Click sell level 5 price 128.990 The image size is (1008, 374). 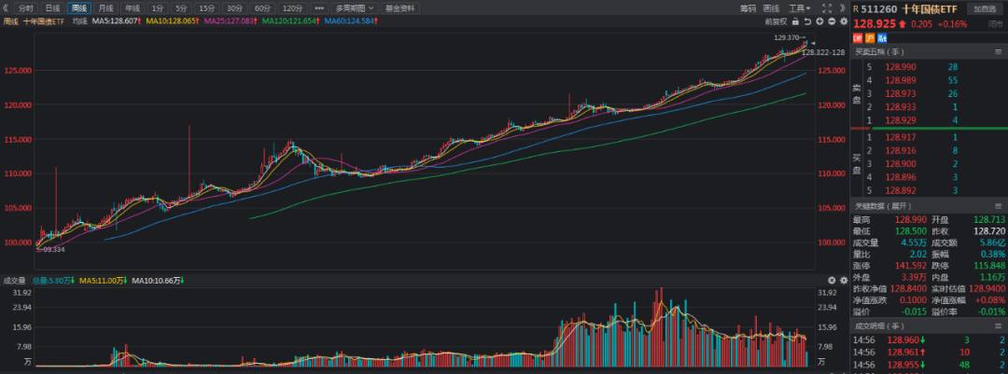click(901, 66)
